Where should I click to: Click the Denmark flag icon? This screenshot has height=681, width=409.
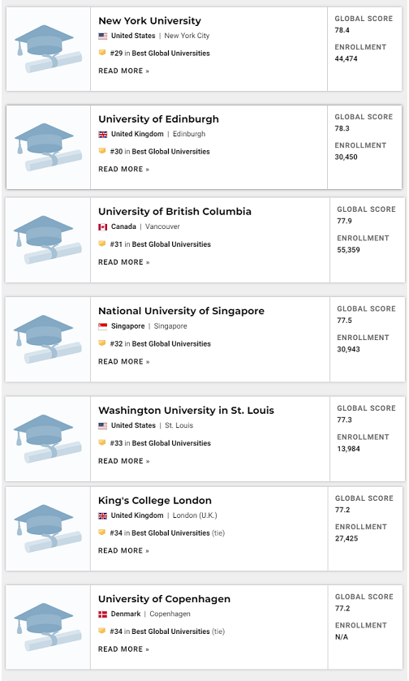[x=102, y=614]
